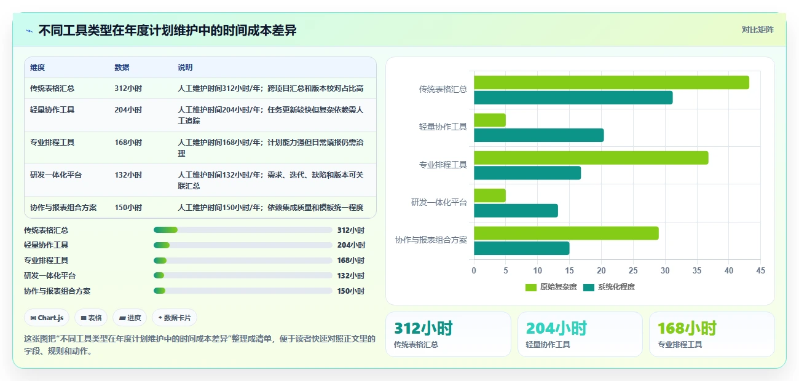The height and width of the screenshot is (381, 799).
Task: Click the 312小时 传统表格汇总 data card
Action: coord(448,334)
